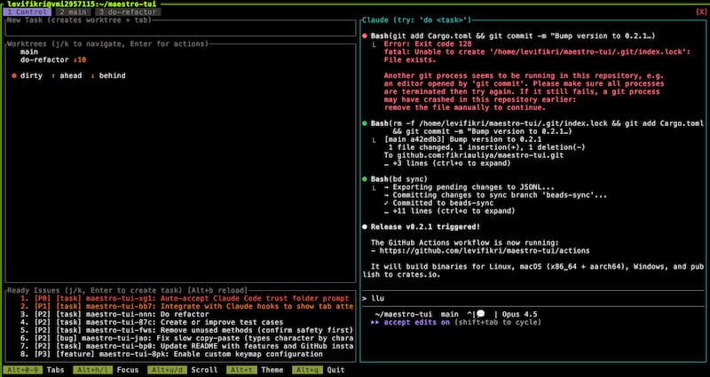Click the orange behind-10 indicator on do-refactor
Viewport: 710px width, 377px height.
click(80, 59)
